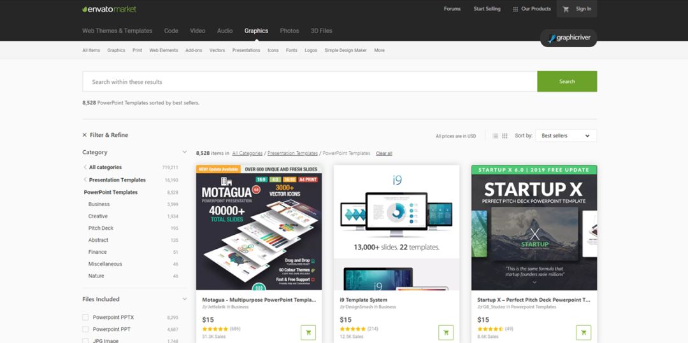The width and height of the screenshot is (688, 343).
Task: Open the Logos submenu
Action: point(311,50)
